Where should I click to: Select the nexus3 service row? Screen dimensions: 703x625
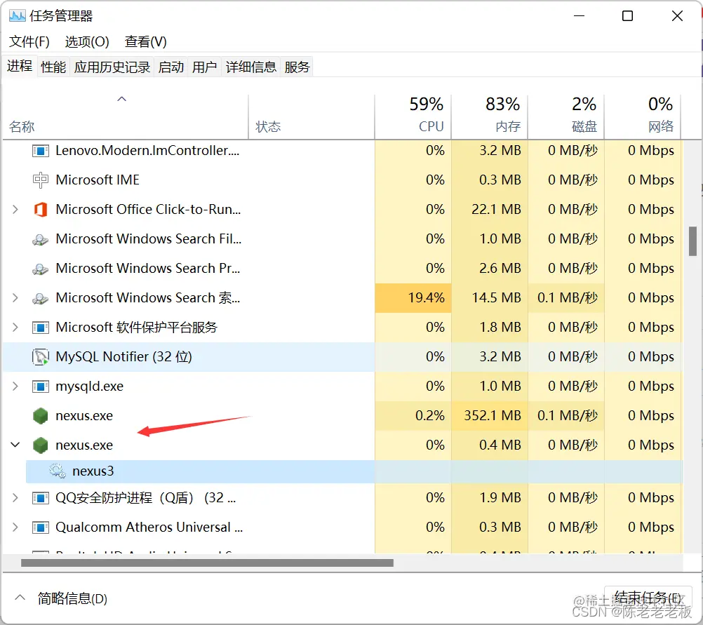[354, 471]
